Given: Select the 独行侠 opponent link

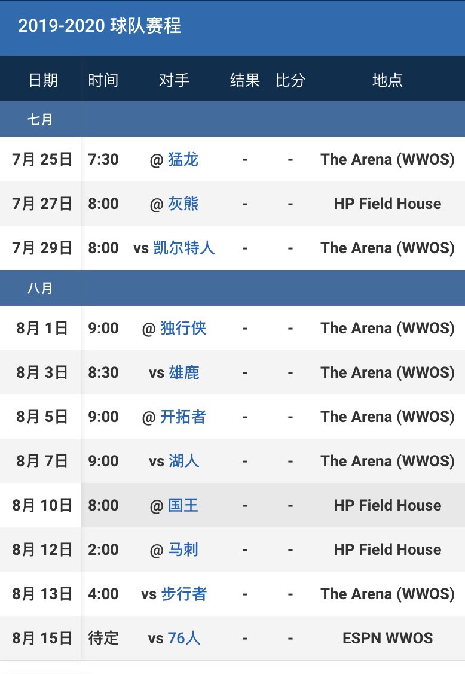Looking at the screenshot, I should 183,328.
